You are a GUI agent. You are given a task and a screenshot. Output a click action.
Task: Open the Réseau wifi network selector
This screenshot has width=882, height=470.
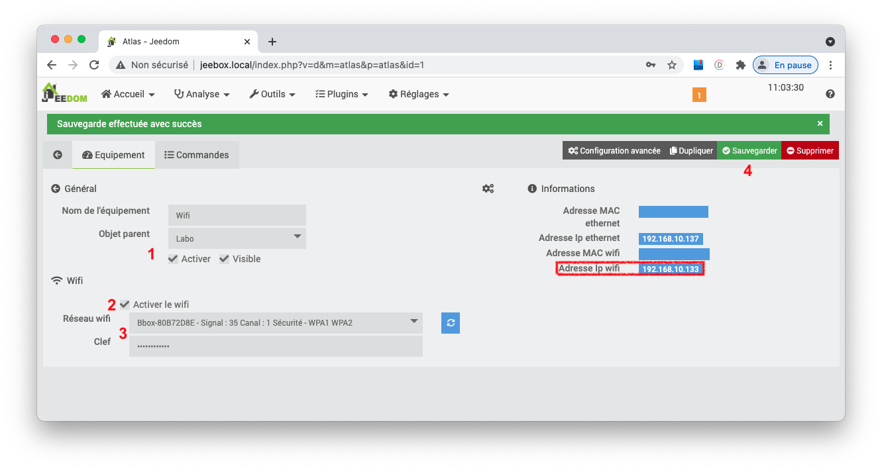[x=276, y=323]
